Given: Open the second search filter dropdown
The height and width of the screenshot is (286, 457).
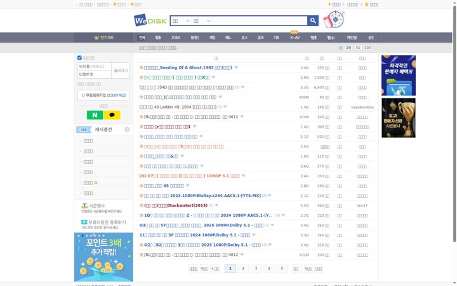Looking at the screenshot, I should [202, 21].
